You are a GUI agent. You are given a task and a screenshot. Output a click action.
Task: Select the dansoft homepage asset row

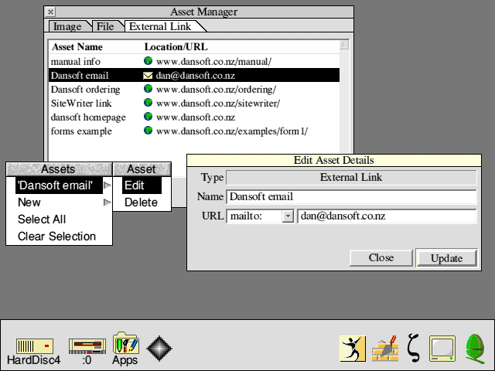194,117
